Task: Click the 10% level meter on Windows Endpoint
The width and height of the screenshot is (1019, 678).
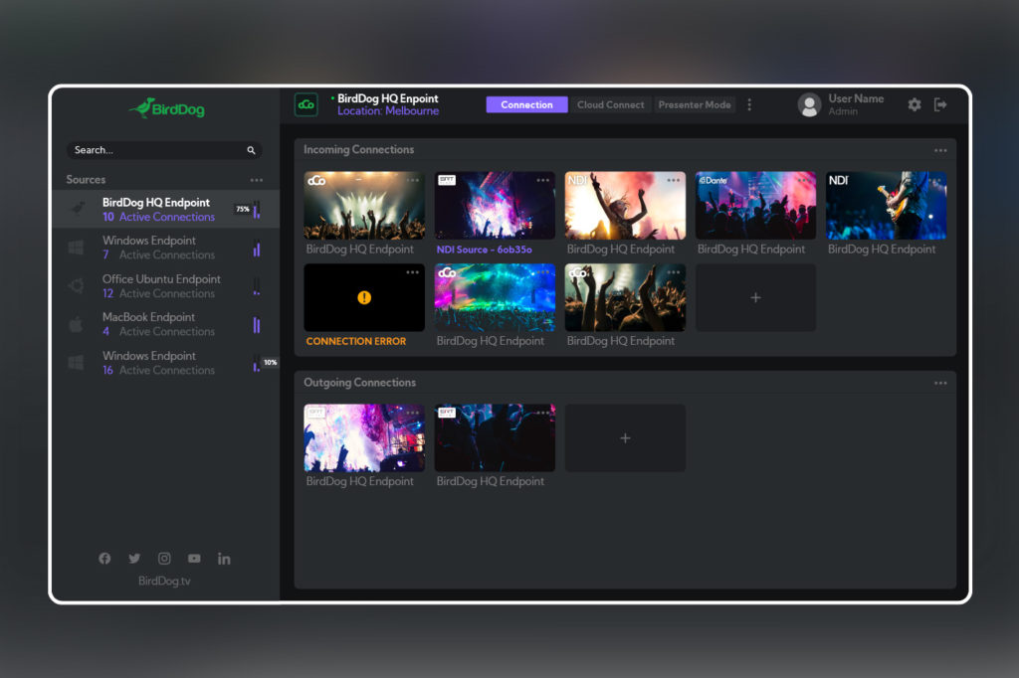Action: tap(257, 363)
